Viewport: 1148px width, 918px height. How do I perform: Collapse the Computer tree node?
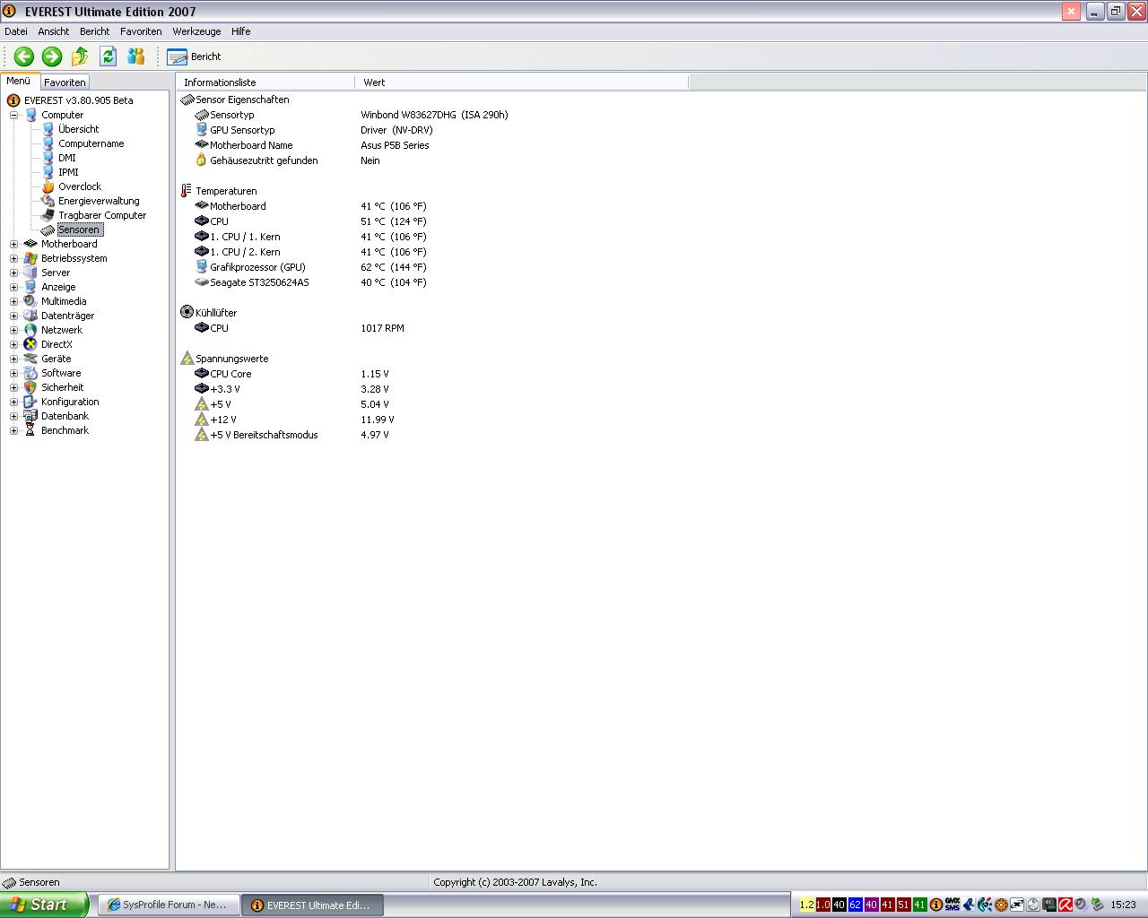(x=13, y=115)
